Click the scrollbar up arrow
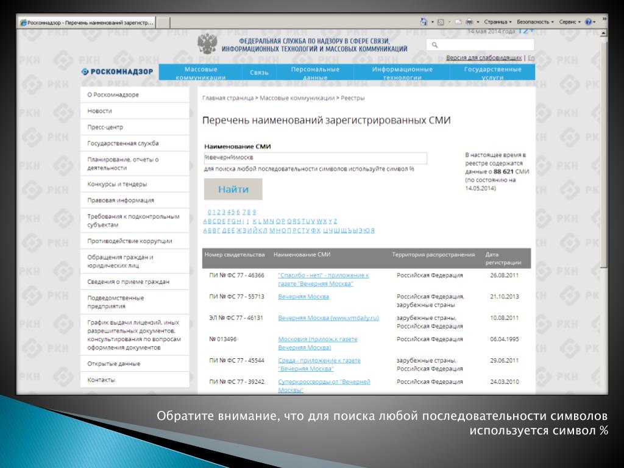624x468 pixels. [x=604, y=33]
